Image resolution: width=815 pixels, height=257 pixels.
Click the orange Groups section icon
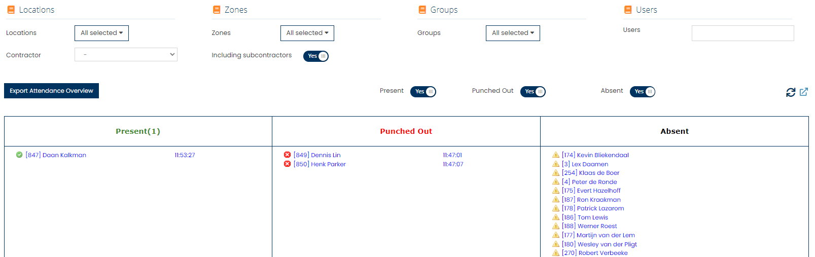(422, 10)
